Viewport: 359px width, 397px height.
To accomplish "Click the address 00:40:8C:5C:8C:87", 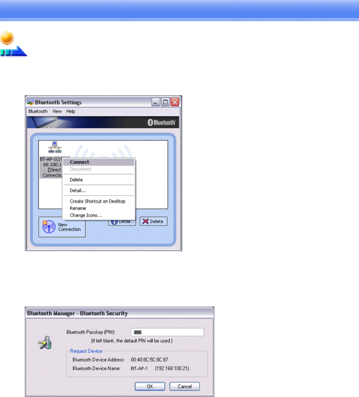I will [x=149, y=360].
